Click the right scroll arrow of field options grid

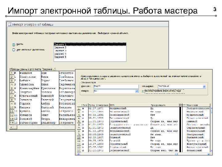(209, 154)
